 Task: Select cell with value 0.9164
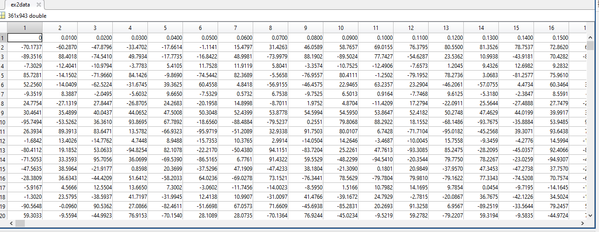click(x=376, y=94)
